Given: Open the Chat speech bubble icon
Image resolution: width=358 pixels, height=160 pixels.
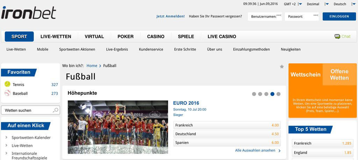Looking at the screenshot, I should [337, 37].
